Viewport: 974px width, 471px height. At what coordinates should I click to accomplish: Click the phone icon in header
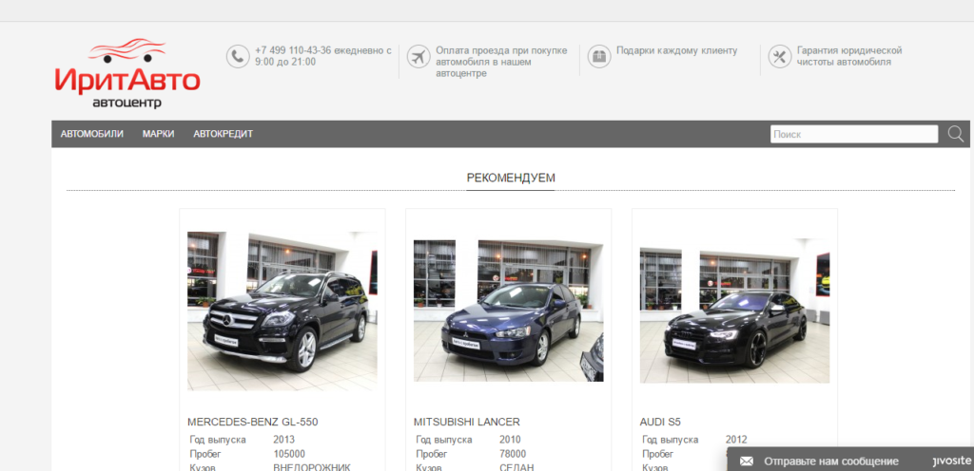[x=237, y=56]
